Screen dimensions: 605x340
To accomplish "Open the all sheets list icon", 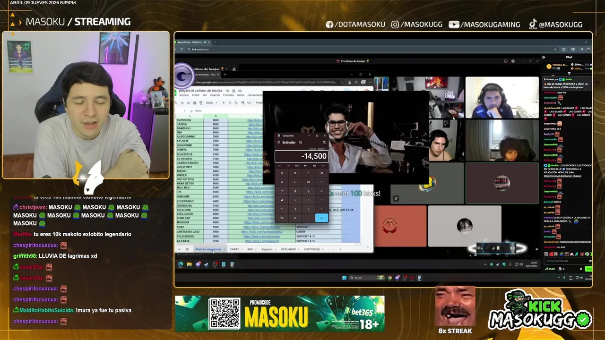I will 187,249.
